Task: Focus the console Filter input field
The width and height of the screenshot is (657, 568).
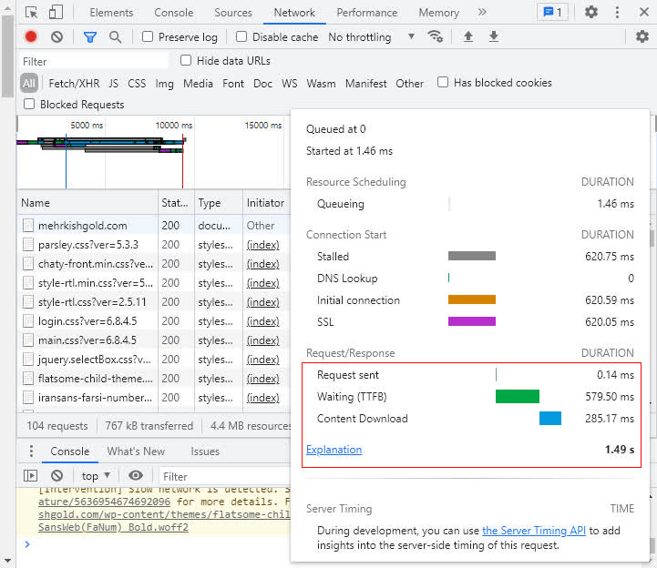Action: pyautogui.click(x=224, y=476)
